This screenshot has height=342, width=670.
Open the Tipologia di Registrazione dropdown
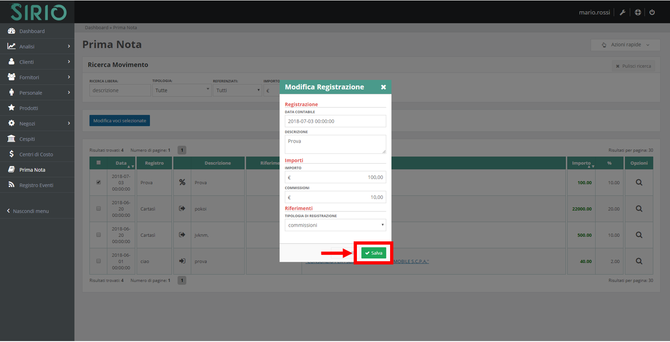335,225
